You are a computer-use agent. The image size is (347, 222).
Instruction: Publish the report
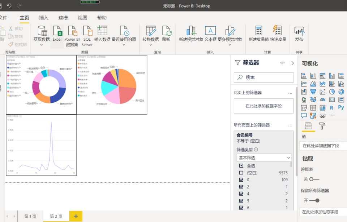tap(299, 31)
